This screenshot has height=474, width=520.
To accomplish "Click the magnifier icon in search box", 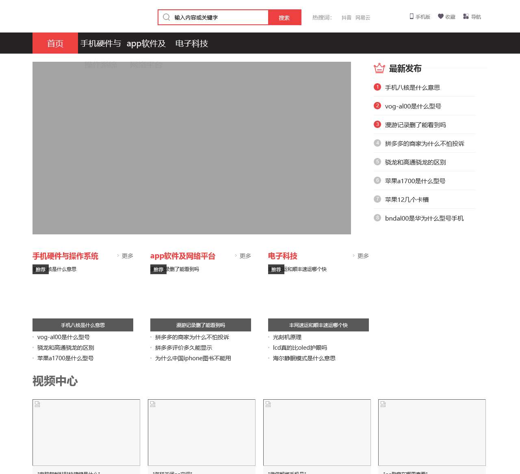I will pos(166,17).
